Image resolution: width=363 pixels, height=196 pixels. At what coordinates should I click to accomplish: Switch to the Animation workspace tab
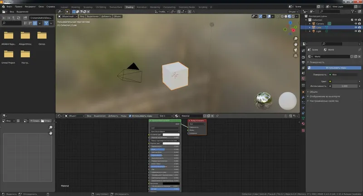pyautogui.click(x=142, y=8)
